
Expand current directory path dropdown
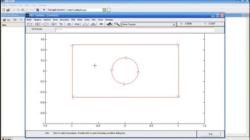104,10
